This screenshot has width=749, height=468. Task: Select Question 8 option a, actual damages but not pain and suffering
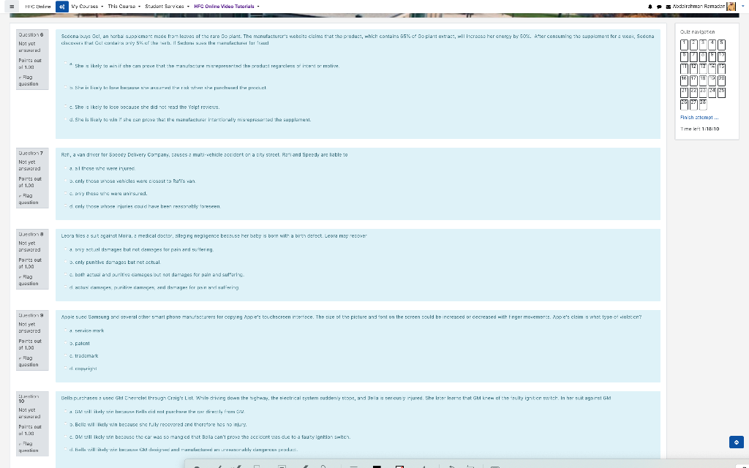click(66, 249)
